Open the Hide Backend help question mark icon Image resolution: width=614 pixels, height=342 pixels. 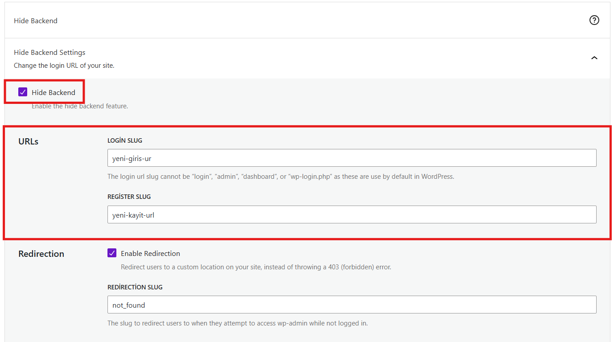coord(594,20)
